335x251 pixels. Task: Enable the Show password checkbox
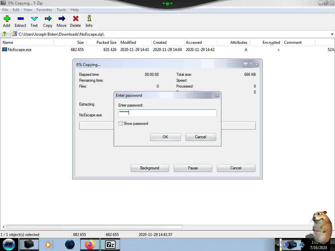tap(120, 123)
